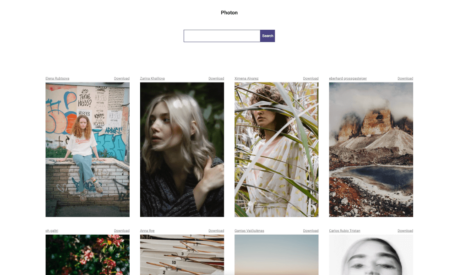Screen dimensions: 458x275
Task: Focus the search text input field
Action: pyautogui.click(x=222, y=36)
